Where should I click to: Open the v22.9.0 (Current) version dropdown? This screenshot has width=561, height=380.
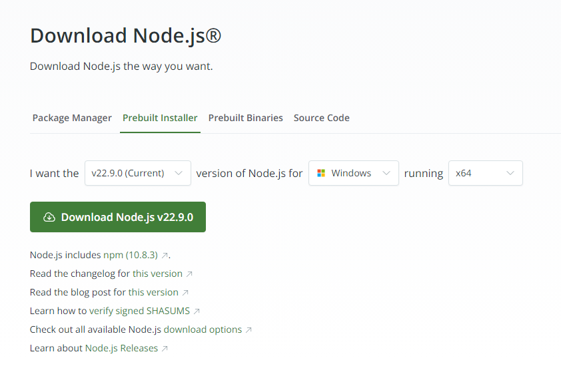[138, 173]
